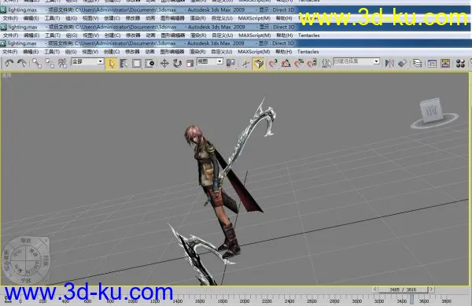
Task: Close the steering wheel with its X
Action: click(x=46, y=241)
